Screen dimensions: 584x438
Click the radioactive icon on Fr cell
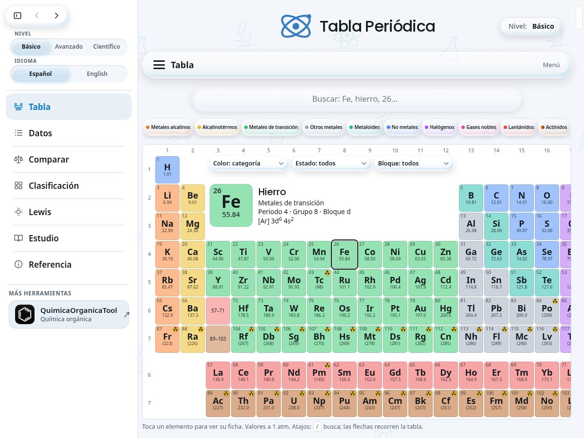point(175,329)
